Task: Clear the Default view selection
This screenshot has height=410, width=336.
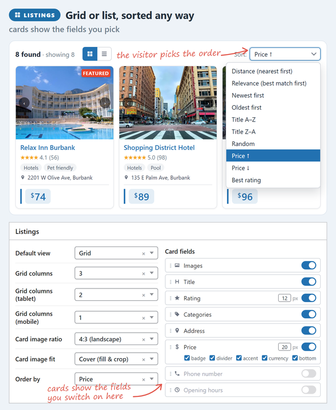Action: [143, 254]
